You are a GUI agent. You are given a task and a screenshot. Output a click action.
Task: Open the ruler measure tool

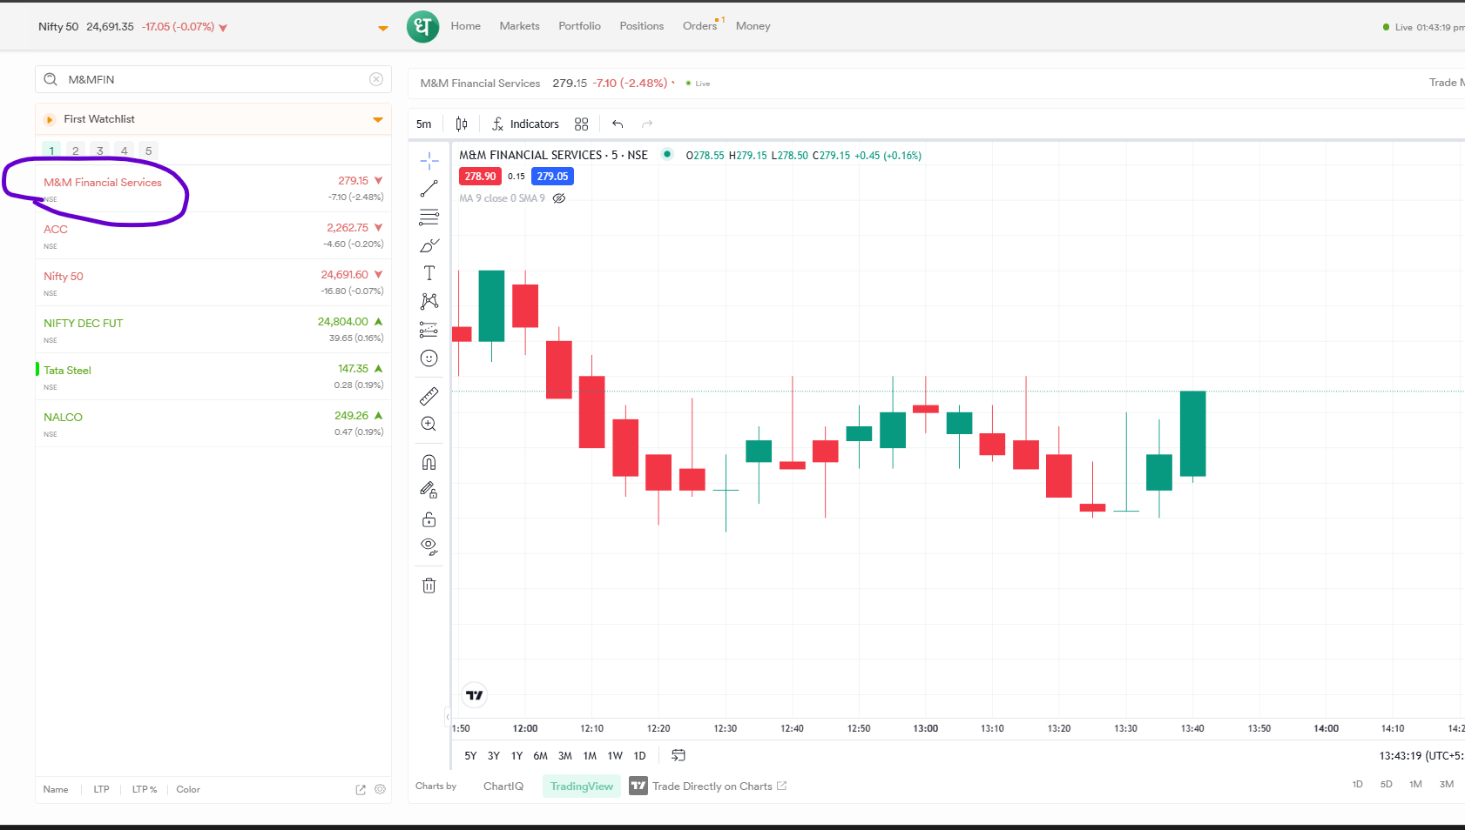coord(429,397)
